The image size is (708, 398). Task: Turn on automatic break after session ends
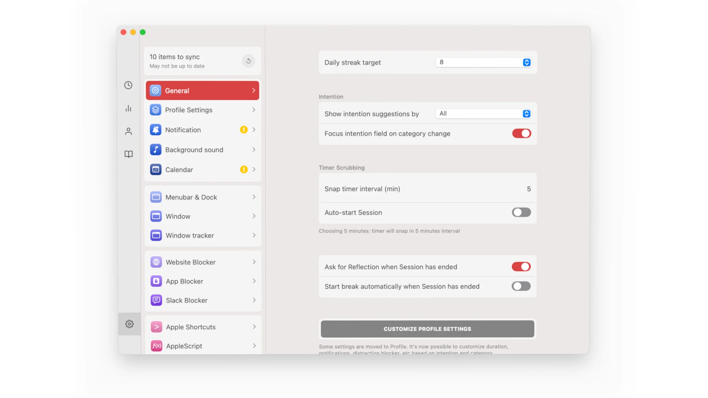[x=521, y=286]
